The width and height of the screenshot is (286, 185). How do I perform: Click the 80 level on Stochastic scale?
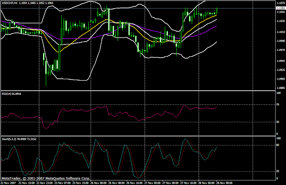[278, 145]
